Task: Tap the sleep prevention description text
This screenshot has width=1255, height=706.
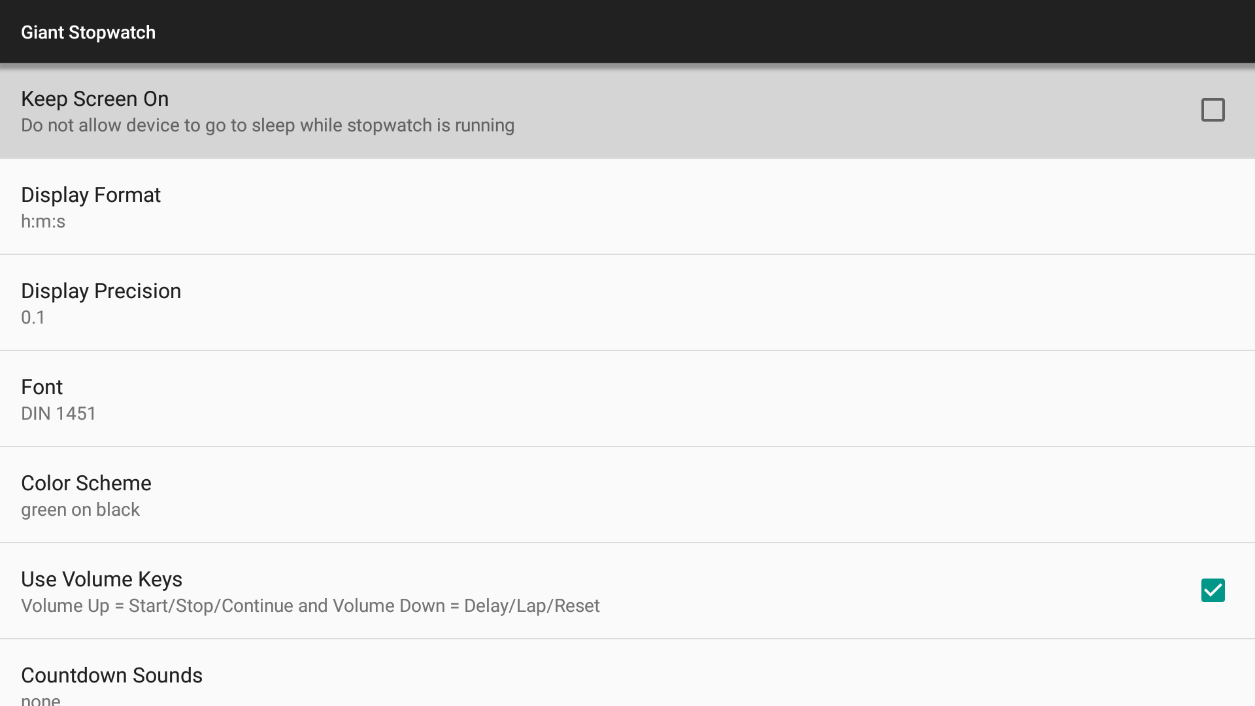Action: 267,126
